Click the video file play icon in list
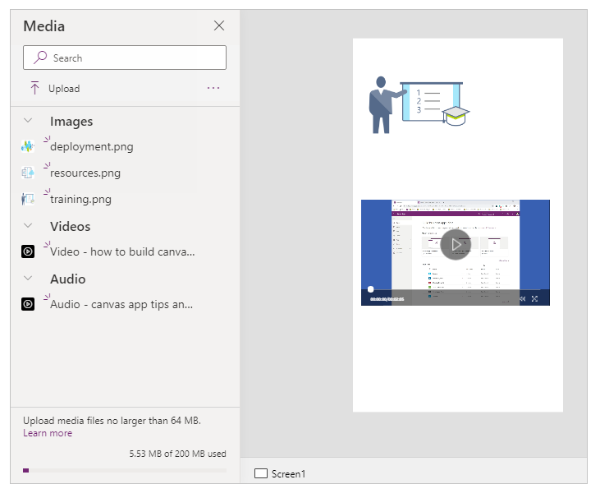Viewport: 600px width, 498px height. [x=28, y=251]
